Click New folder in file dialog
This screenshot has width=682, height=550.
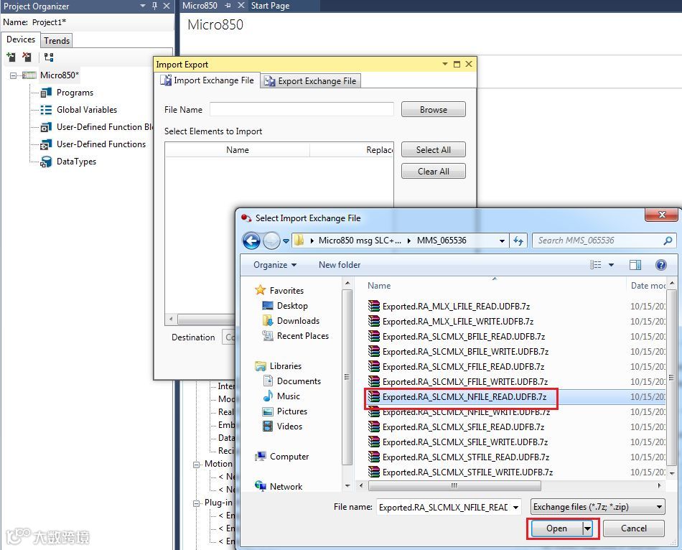[x=340, y=265]
